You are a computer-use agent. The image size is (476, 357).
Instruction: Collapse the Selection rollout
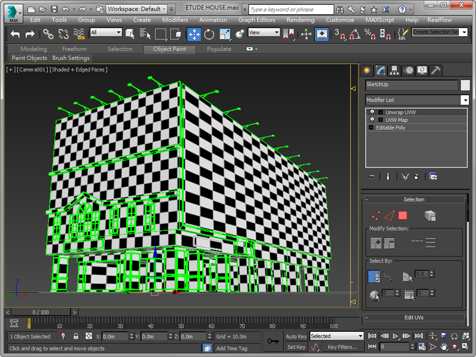tap(414, 199)
